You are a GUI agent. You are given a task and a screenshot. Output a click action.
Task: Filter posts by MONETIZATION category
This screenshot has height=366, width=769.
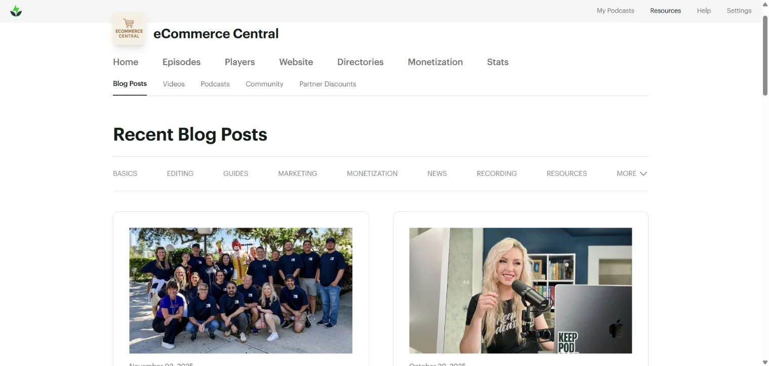point(372,173)
